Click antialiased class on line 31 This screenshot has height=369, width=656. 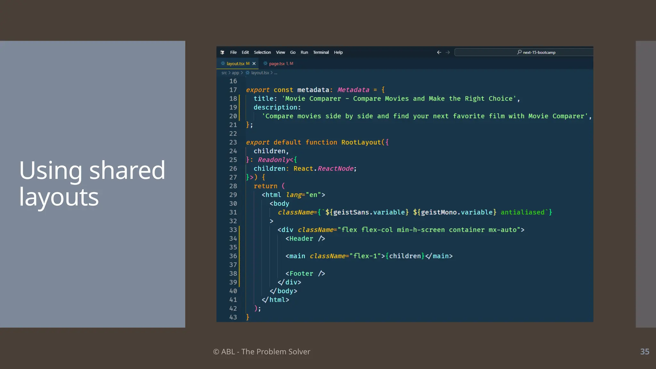(x=522, y=212)
